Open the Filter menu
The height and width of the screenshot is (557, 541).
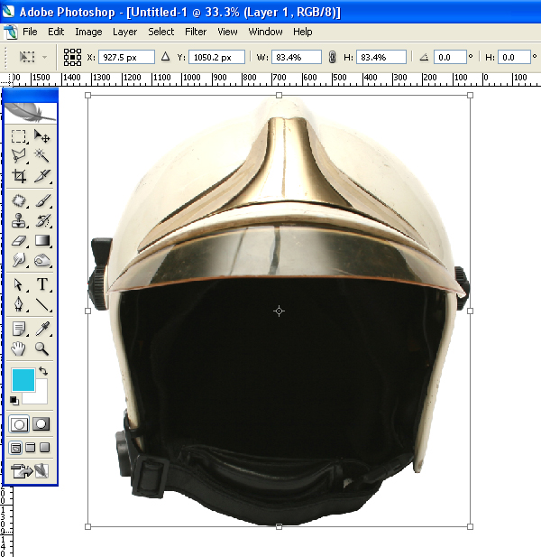(196, 32)
